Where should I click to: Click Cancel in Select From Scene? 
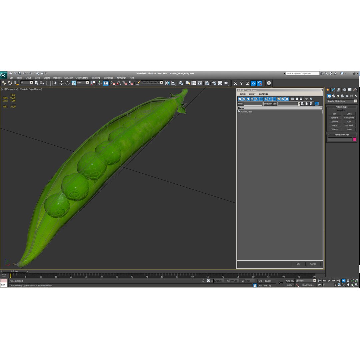313,264
